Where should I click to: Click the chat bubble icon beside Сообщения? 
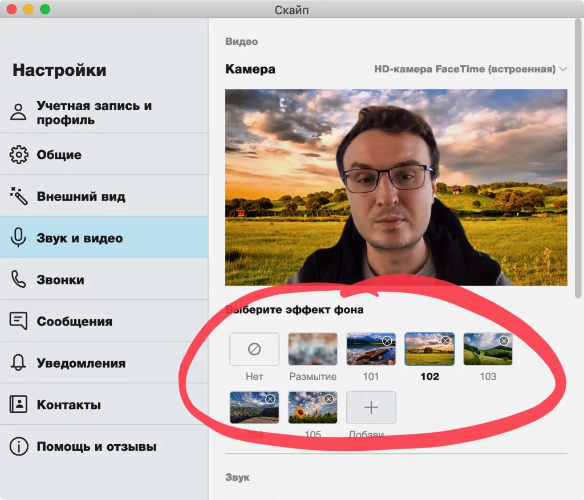[x=19, y=320]
